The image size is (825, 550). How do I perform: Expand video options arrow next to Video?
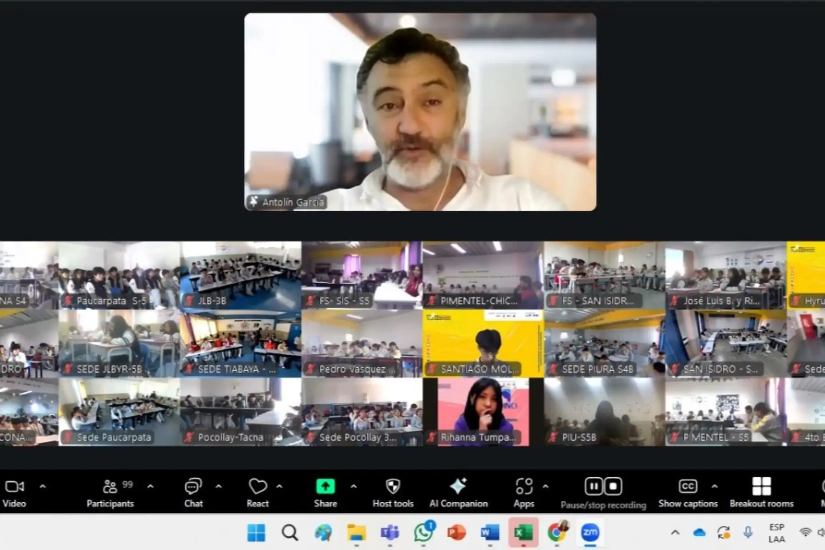coord(43,486)
